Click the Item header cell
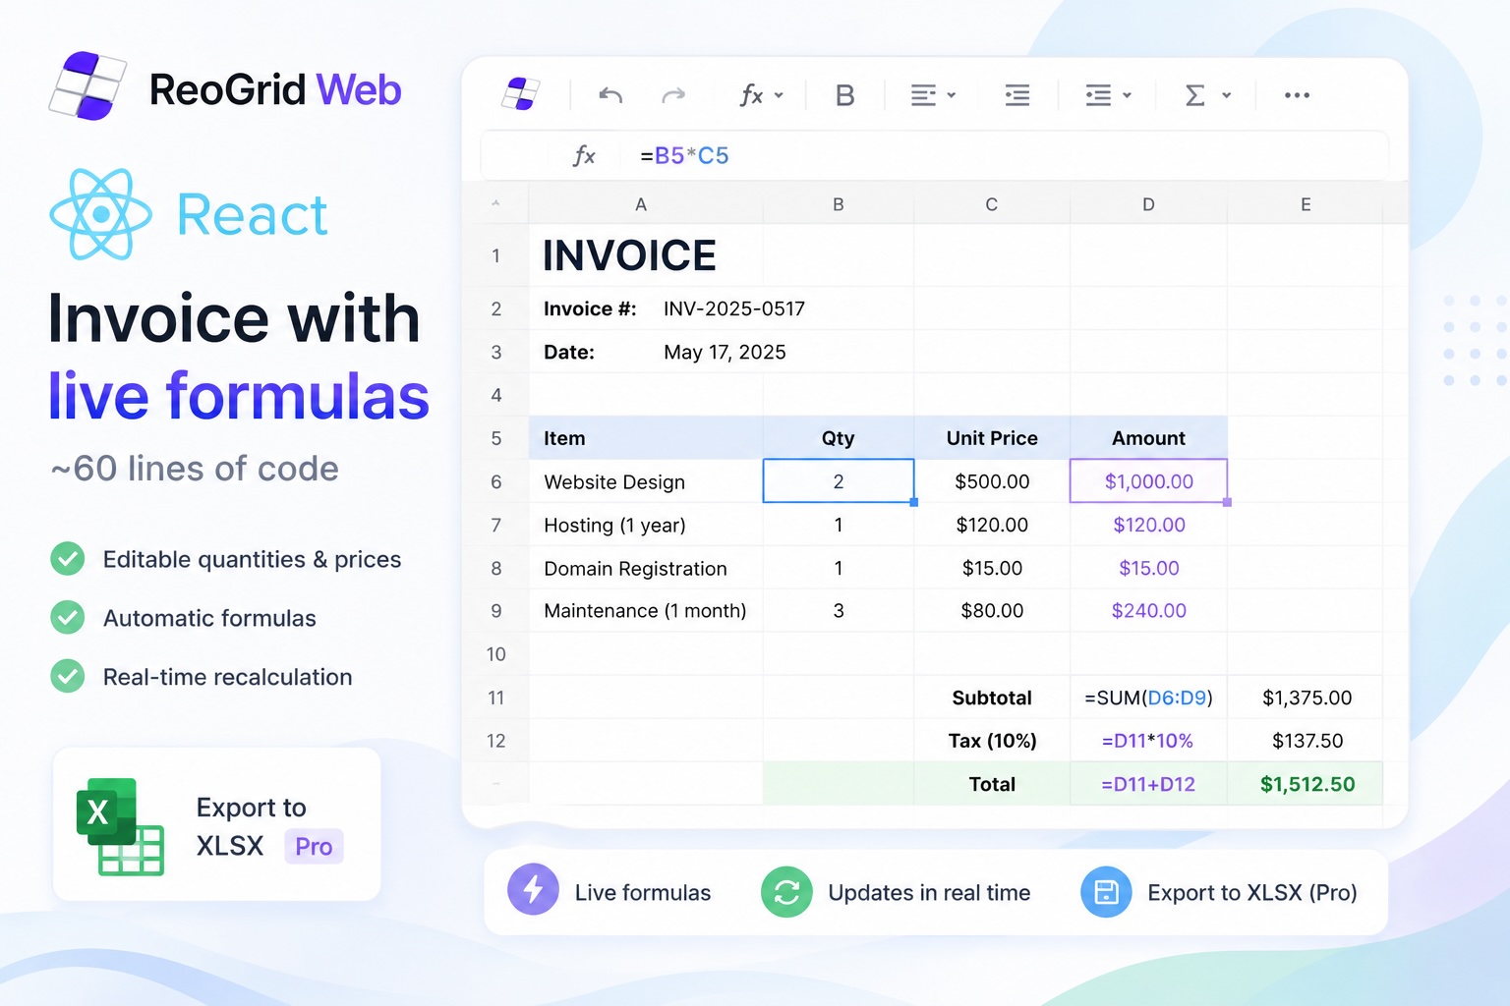1510x1006 pixels. 646,438
